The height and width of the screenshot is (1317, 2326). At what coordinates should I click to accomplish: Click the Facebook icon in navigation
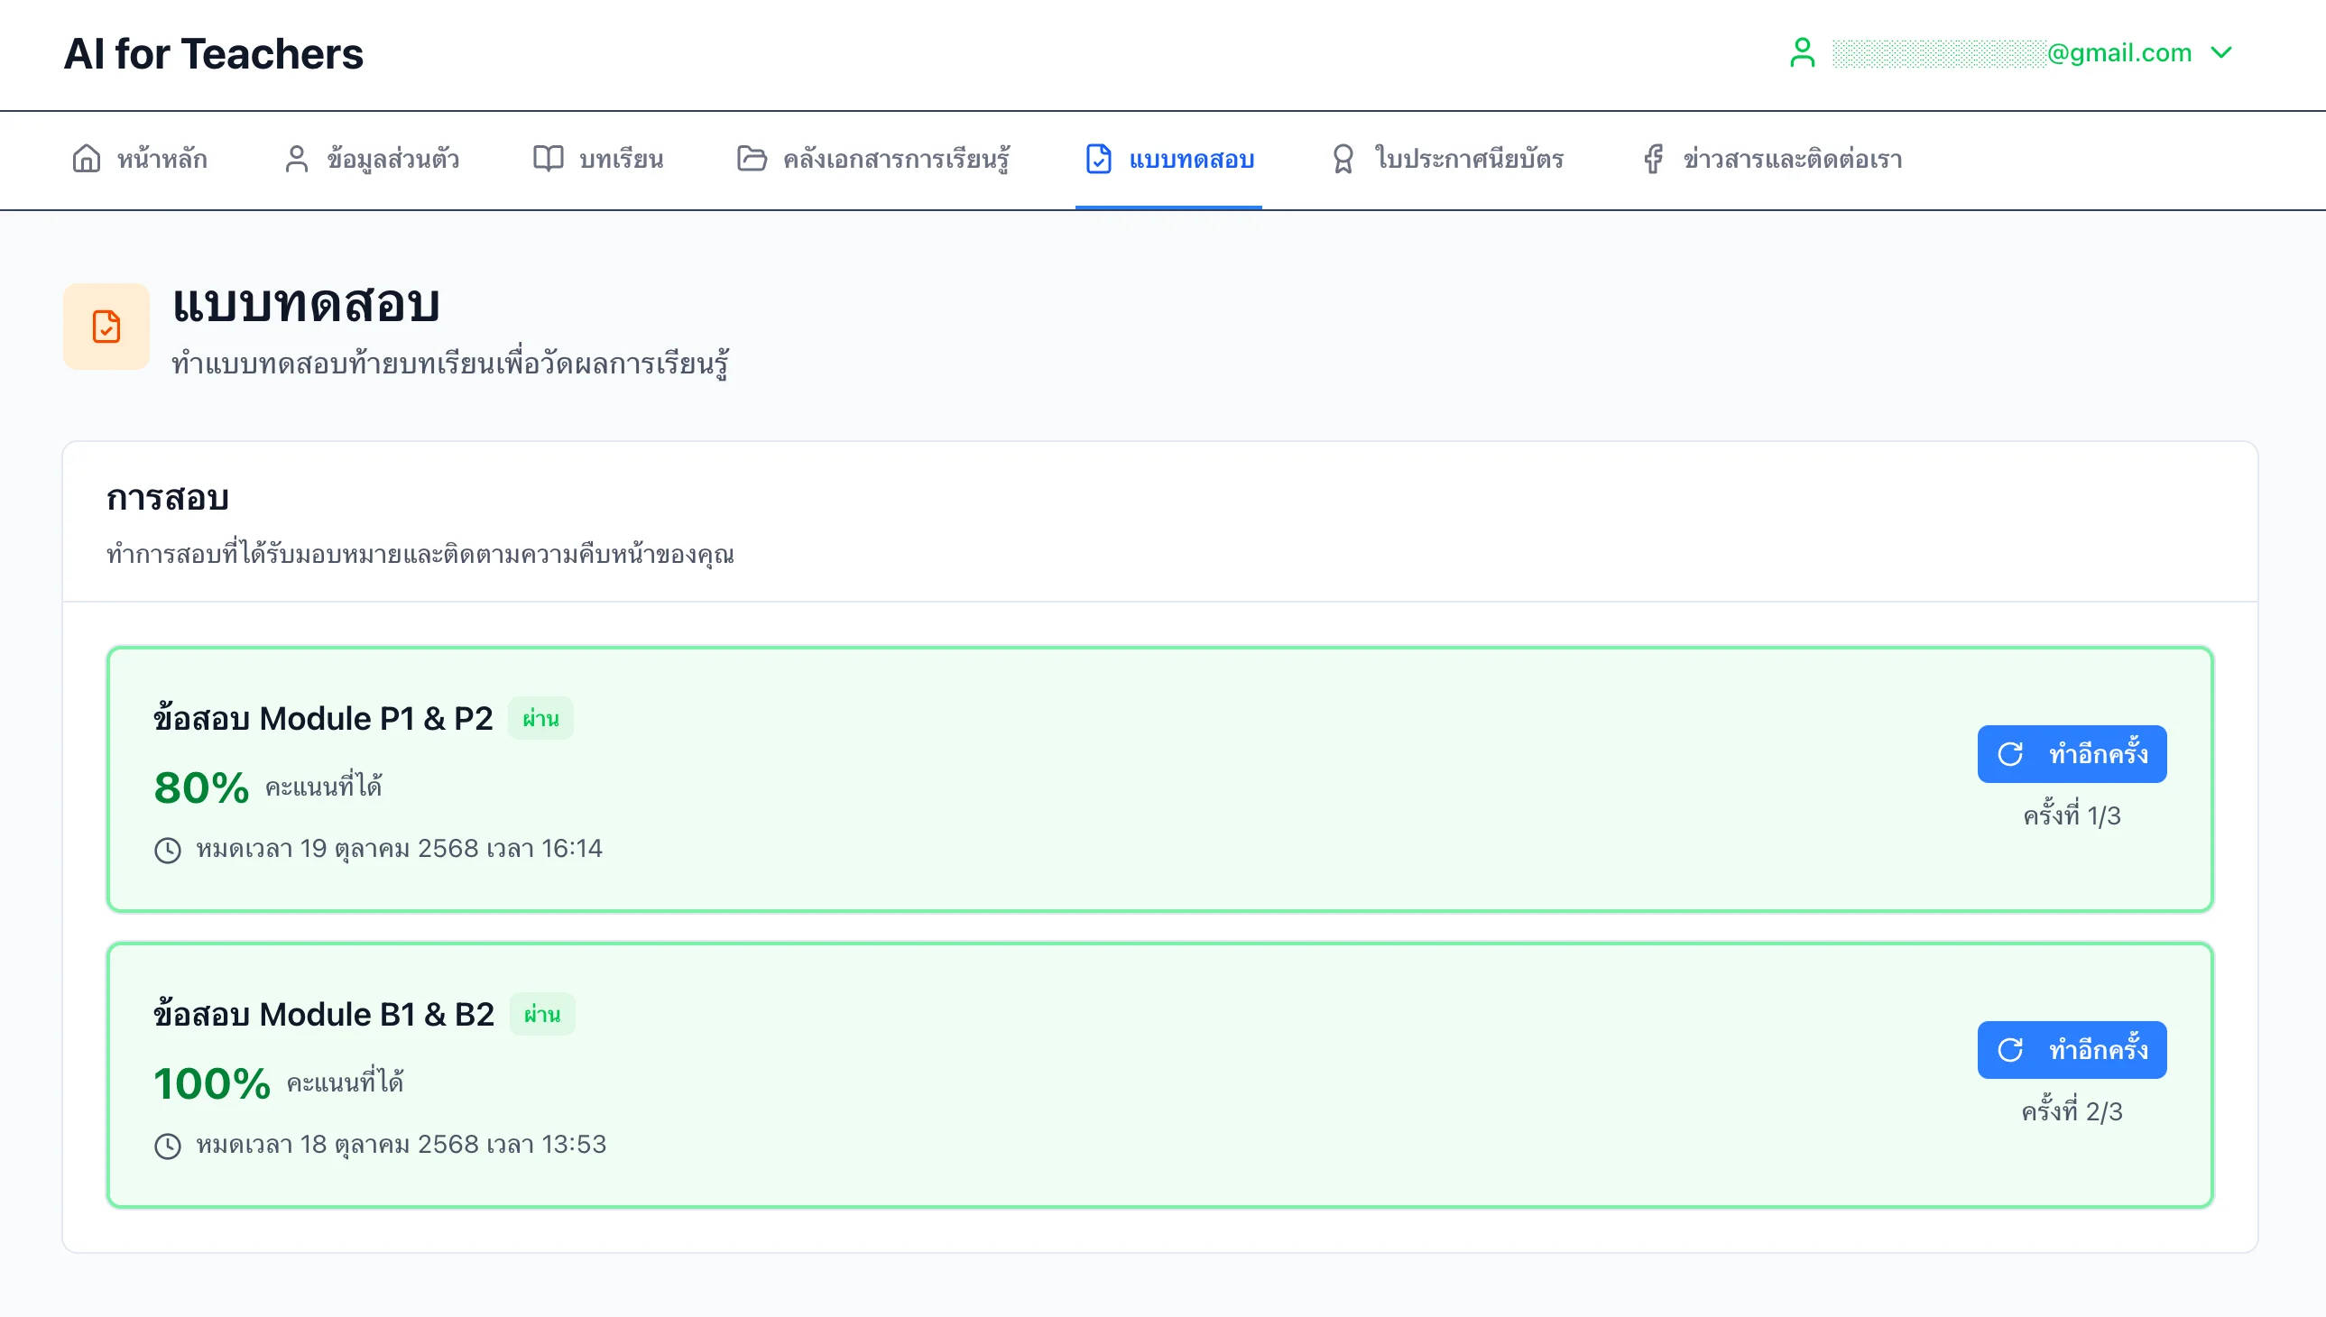tap(1653, 158)
